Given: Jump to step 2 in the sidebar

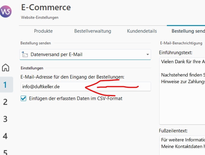Looking at the screenshot, I should (x=5, y=102).
